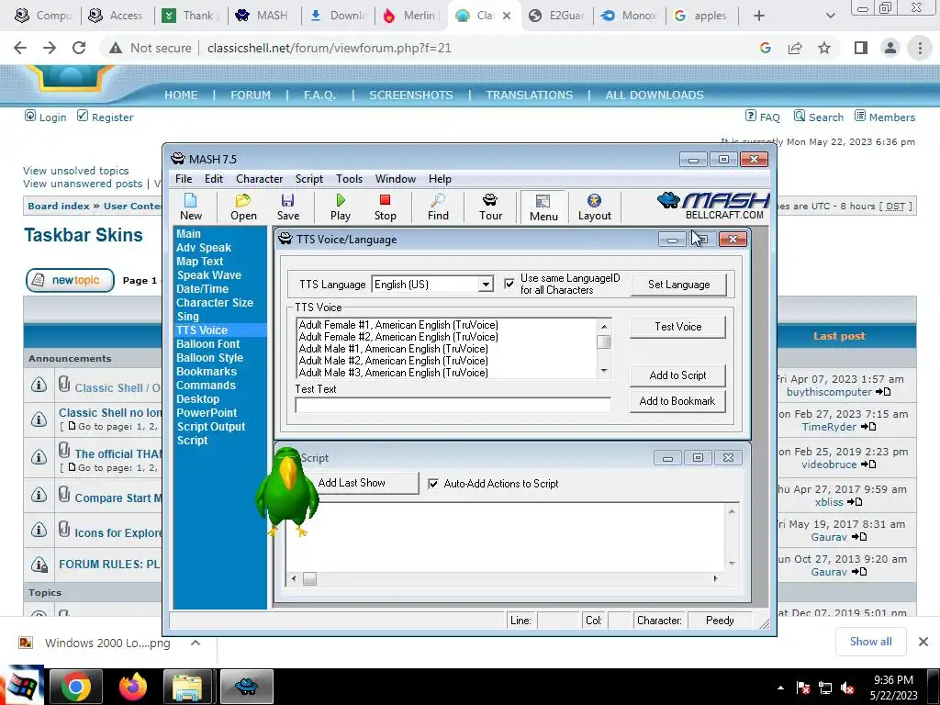Image resolution: width=940 pixels, height=705 pixels.
Task: Open the Help menu in MASH
Action: (440, 179)
